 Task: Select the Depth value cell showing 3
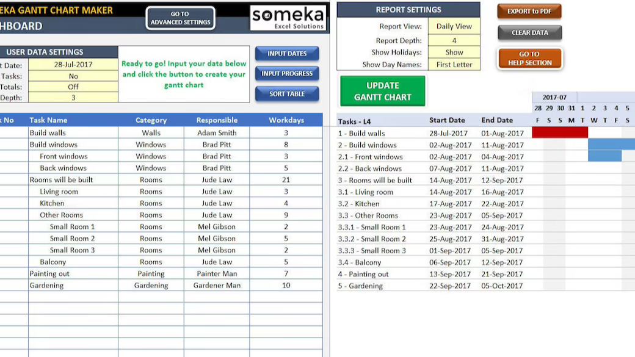pyautogui.click(x=74, y=98)
